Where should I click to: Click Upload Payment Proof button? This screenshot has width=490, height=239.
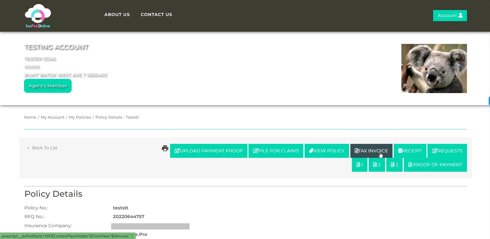209,151
